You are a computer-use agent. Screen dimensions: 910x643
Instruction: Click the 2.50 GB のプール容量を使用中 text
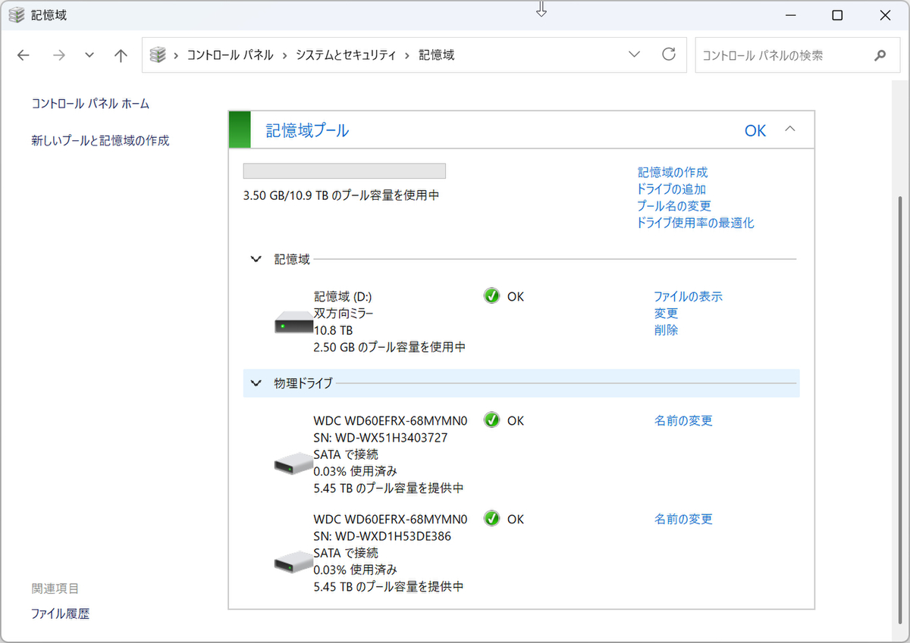389,347
